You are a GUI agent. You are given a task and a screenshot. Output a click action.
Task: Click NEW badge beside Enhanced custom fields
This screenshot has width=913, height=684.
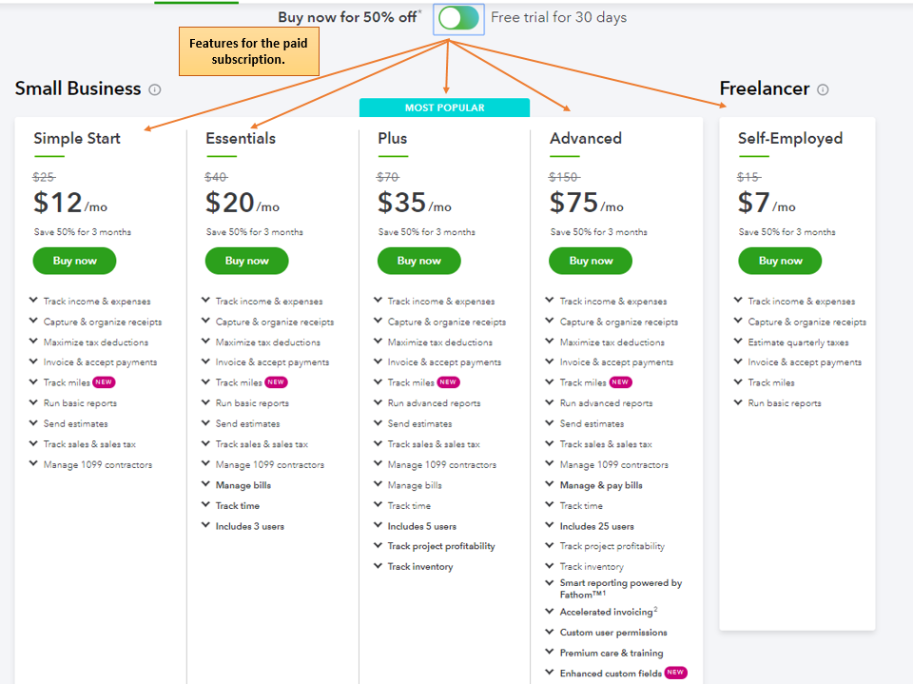tap(676, 673)
